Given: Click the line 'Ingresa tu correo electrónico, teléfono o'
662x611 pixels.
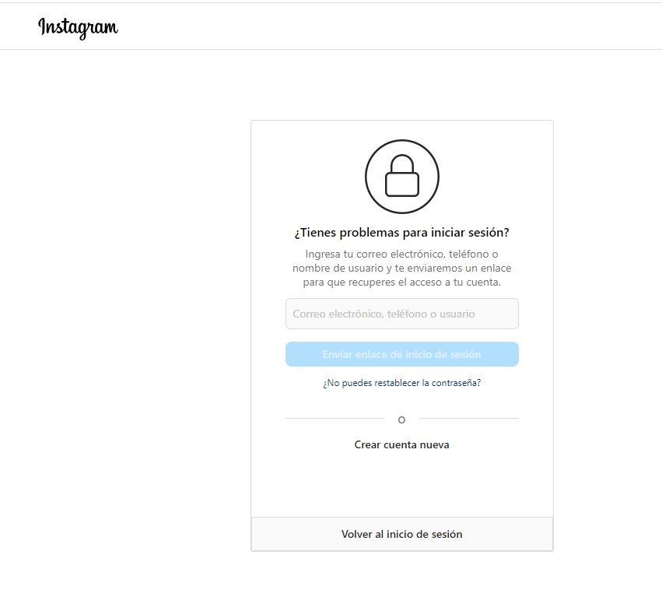Looking at the screenshot, I should [401, 255].
